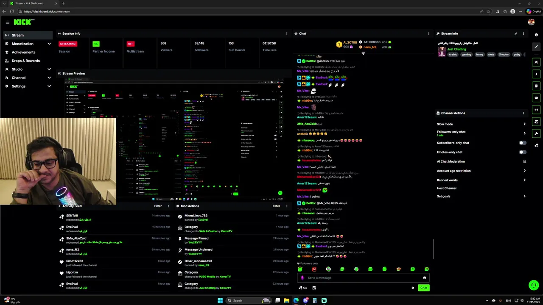543x305 pixels.
Task: Open Set goals options
Action: pyautogui.click(x=481, y=196)
